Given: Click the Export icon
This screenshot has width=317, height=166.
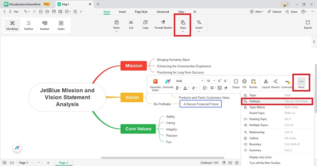Looking at the screenshot, I should tap(308, 22).
